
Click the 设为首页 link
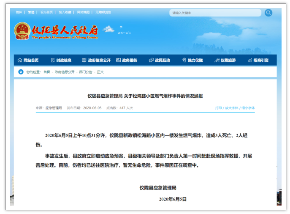46,12
